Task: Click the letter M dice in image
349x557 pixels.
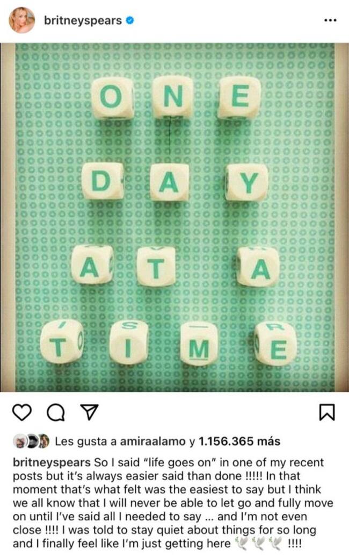Action: [199, 344]
